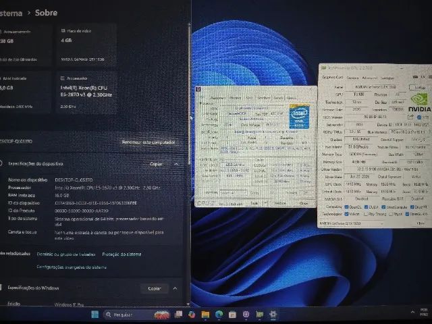Toggle the UEFI checkbox in GPU-Z

click(x=419, y=117)
